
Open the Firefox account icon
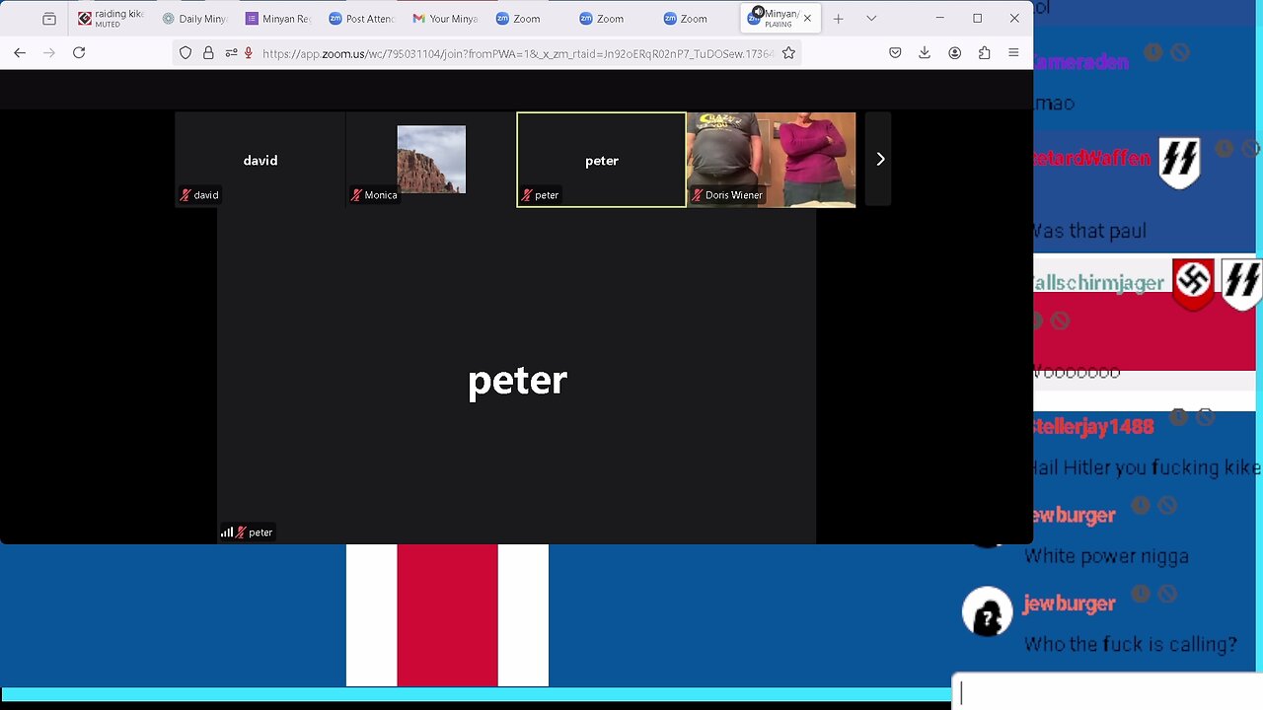(954, 53)
